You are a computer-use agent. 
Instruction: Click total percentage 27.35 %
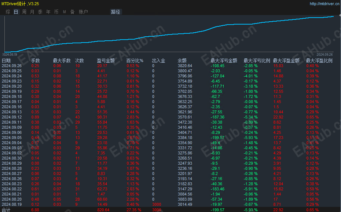click(x=134, y=210)
